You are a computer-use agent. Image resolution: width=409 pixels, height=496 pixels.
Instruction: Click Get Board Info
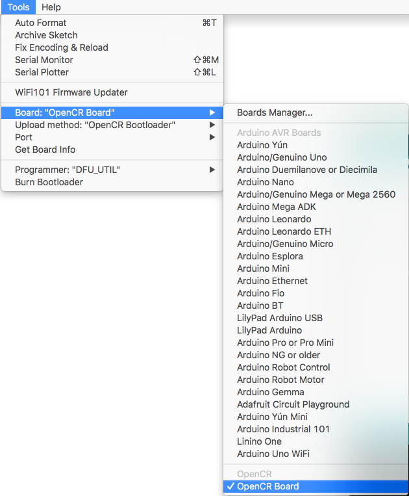(112, 150)
